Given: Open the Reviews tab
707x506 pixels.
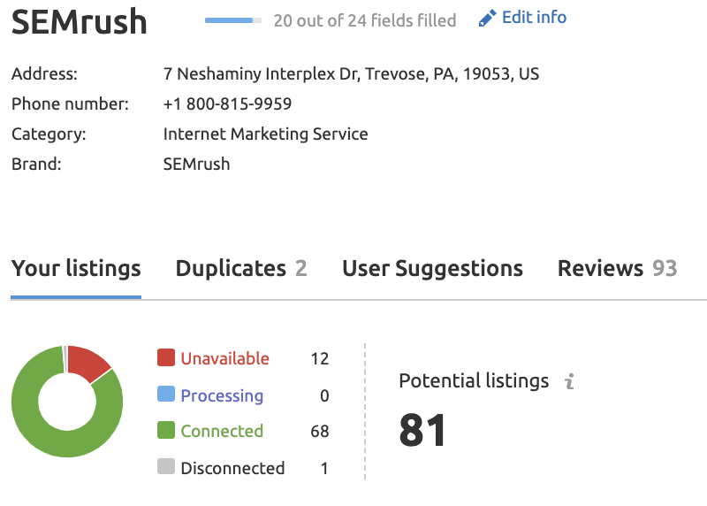Looking at the screenshot, I should click(x=617, y=269).
